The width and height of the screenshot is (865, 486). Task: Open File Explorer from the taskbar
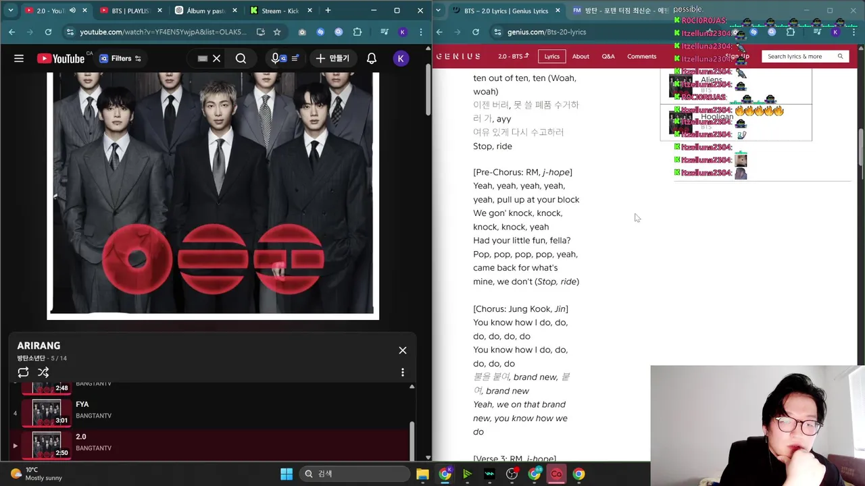coord(422,474)
